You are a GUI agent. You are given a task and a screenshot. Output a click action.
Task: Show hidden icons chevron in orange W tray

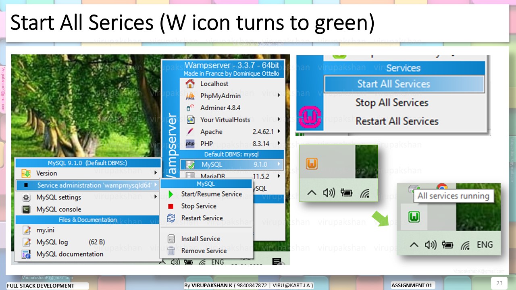tap(312, 193)
